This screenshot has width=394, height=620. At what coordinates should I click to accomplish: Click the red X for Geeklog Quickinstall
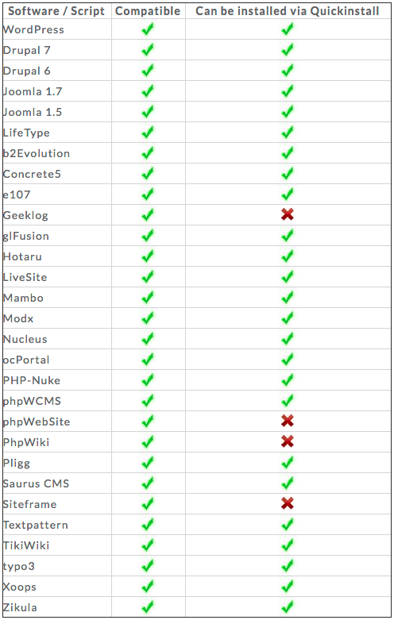point(288,214)
